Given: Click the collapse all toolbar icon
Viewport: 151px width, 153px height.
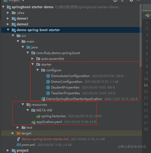Looking at the screenshot, I should click(x=122, y=1).
